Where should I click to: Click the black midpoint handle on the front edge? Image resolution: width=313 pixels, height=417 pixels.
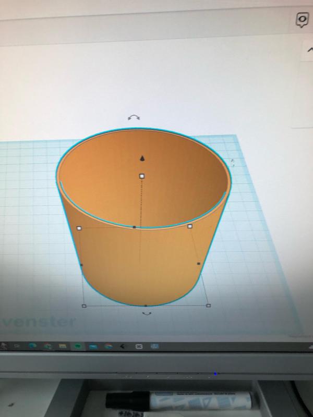[146, 306]
